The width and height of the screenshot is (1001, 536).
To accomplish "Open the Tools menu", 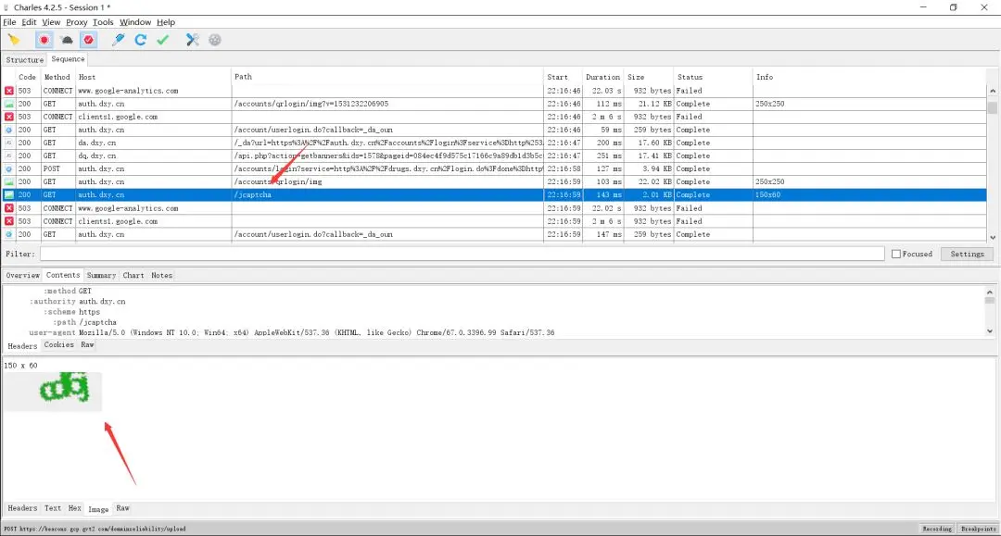I will [x=103, y=21].
